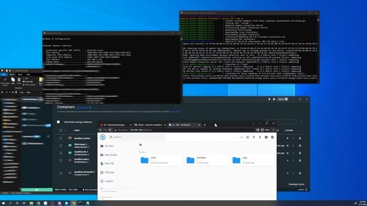Click New folder in File Browser sidebar

pyautogui.click(x=108, y=155)
